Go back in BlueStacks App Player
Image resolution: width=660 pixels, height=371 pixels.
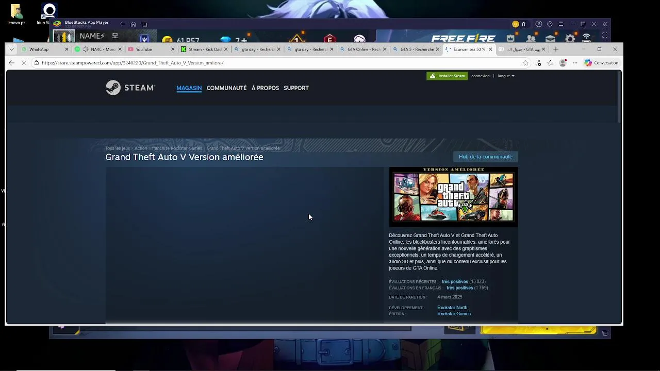(122, 24)
